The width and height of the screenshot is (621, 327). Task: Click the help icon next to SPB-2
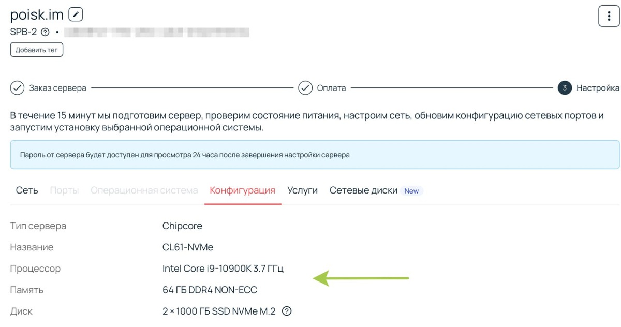pos(45,32)
